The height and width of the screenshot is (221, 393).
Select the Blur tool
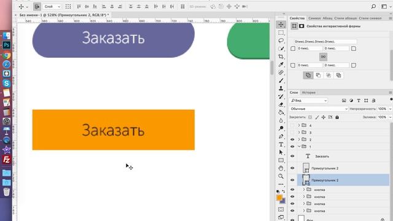(x=281, y=120)
